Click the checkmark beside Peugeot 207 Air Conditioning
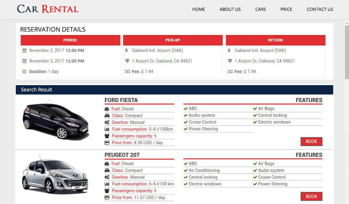The image size is (349, 204). coord(186,170)
